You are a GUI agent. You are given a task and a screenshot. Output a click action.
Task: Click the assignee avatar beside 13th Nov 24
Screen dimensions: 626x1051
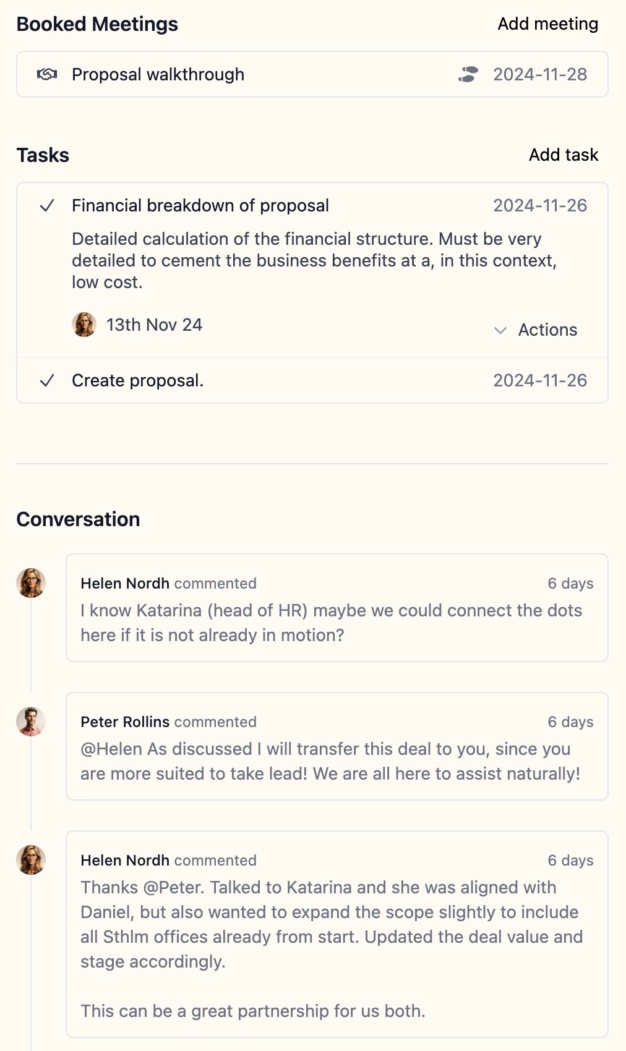point(84,325)
